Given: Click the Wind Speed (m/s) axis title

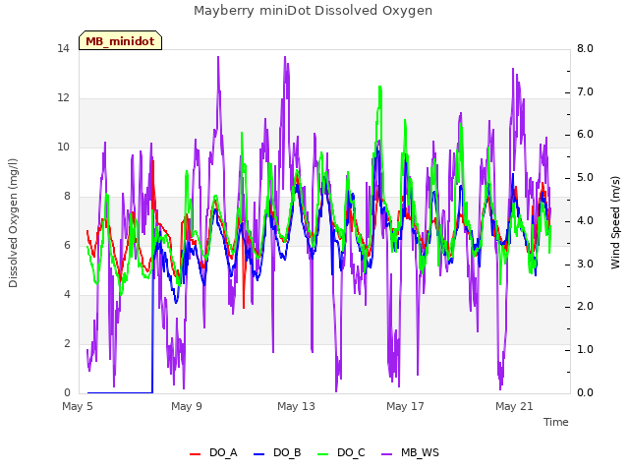Looking at the screenshot, I should (x=615, y=222).
